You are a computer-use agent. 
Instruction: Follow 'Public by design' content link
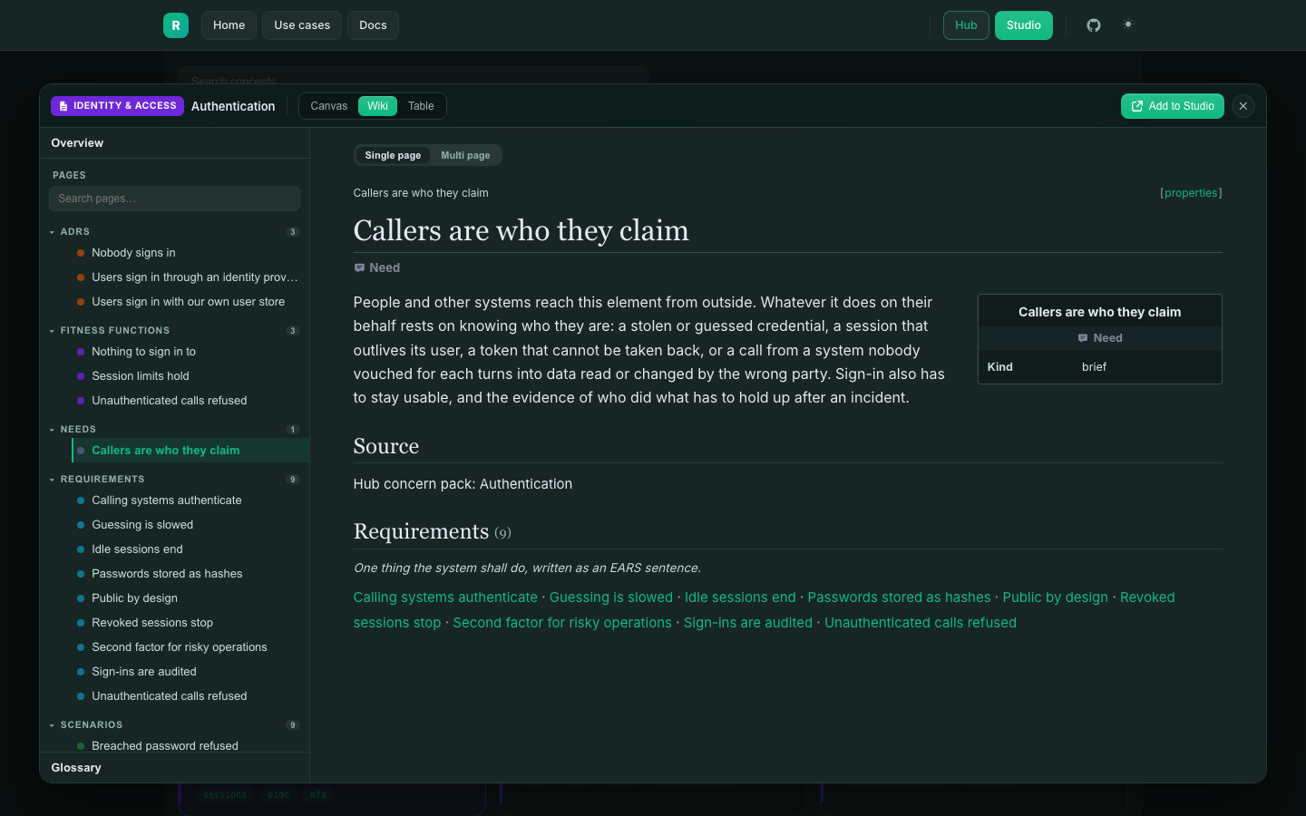(1055, 597)
